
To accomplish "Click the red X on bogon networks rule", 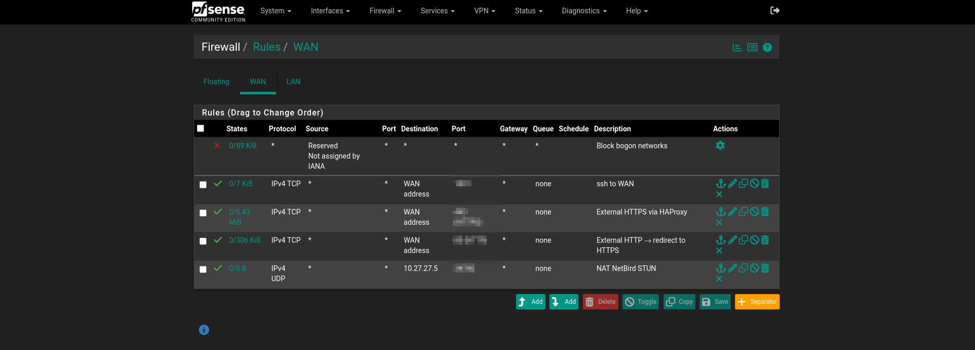I will click(217, 145).
